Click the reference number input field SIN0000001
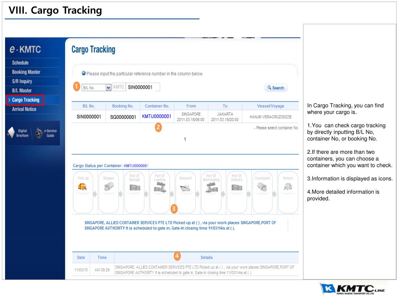This screenshot has width=399, height=299. point(143,87)
